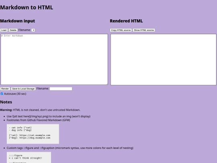Click the Delete button
Viewport: 217px width, 163px height.
pyautogui.click(x=13, y=30)
